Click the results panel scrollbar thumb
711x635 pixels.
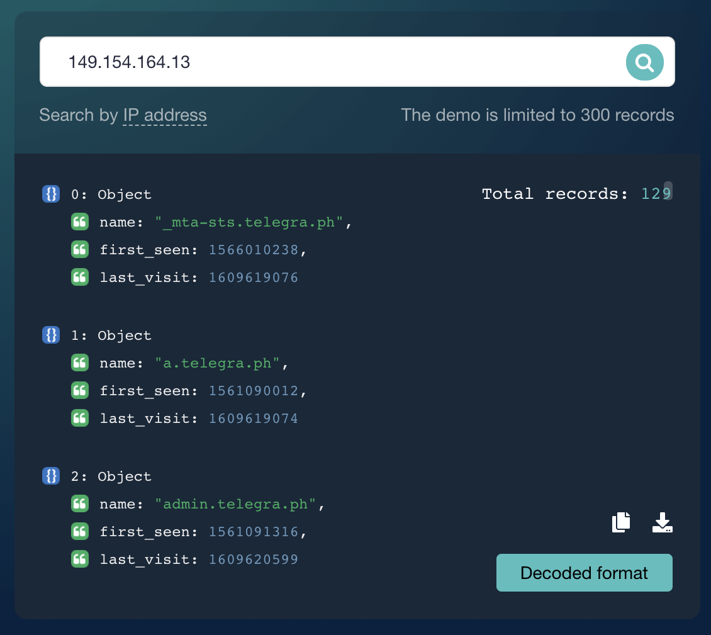coord(668,191)
